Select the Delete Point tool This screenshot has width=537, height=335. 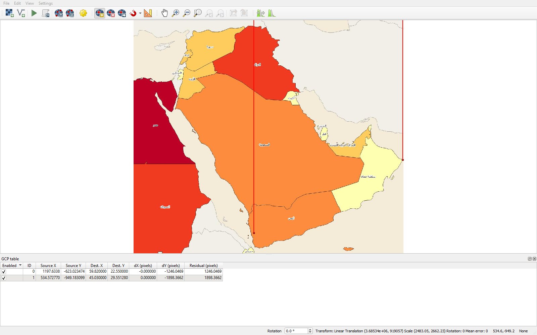(111, 13)
